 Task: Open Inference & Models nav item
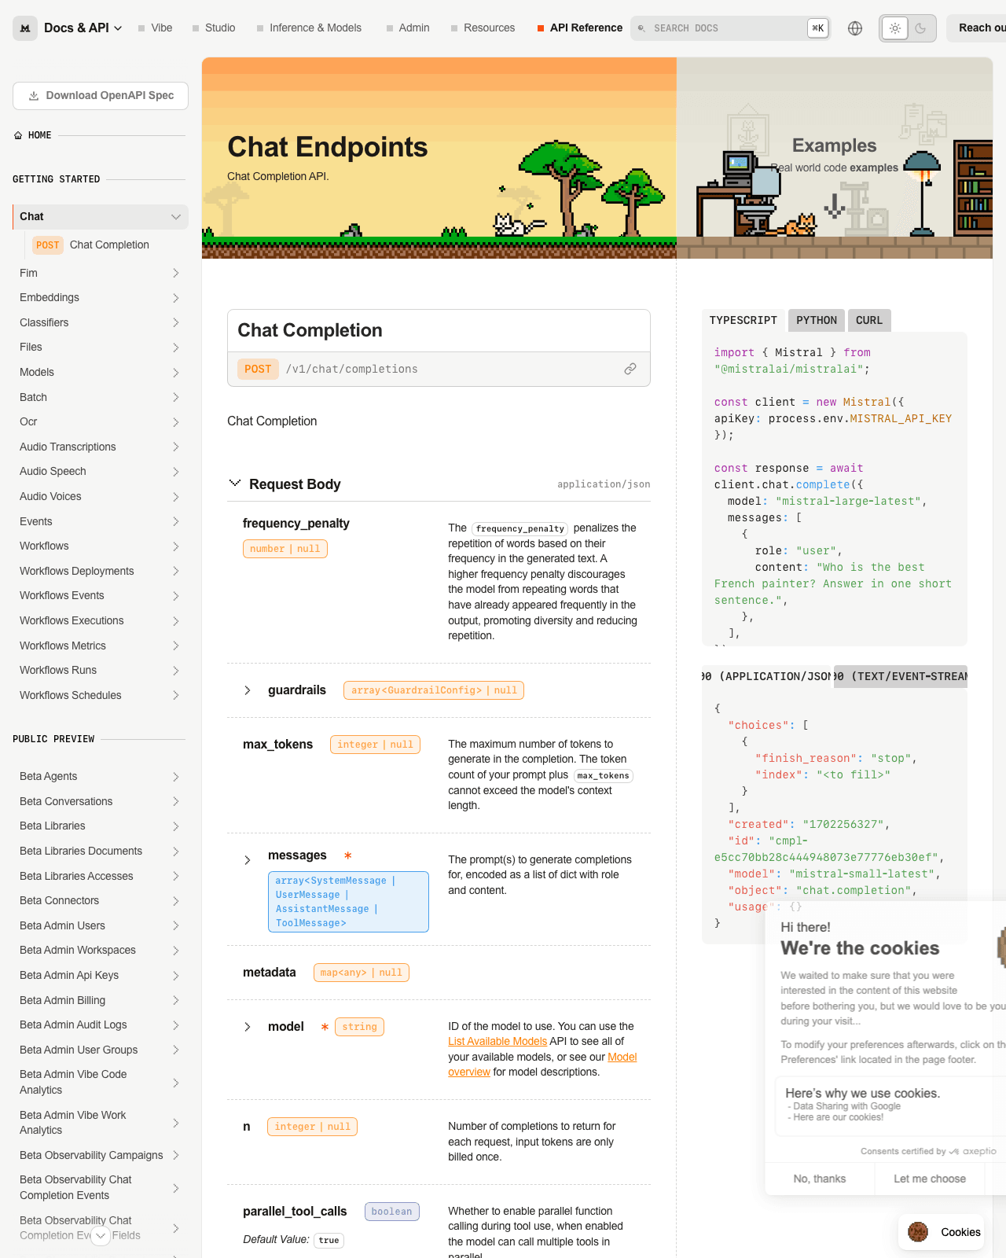(309, 28)
